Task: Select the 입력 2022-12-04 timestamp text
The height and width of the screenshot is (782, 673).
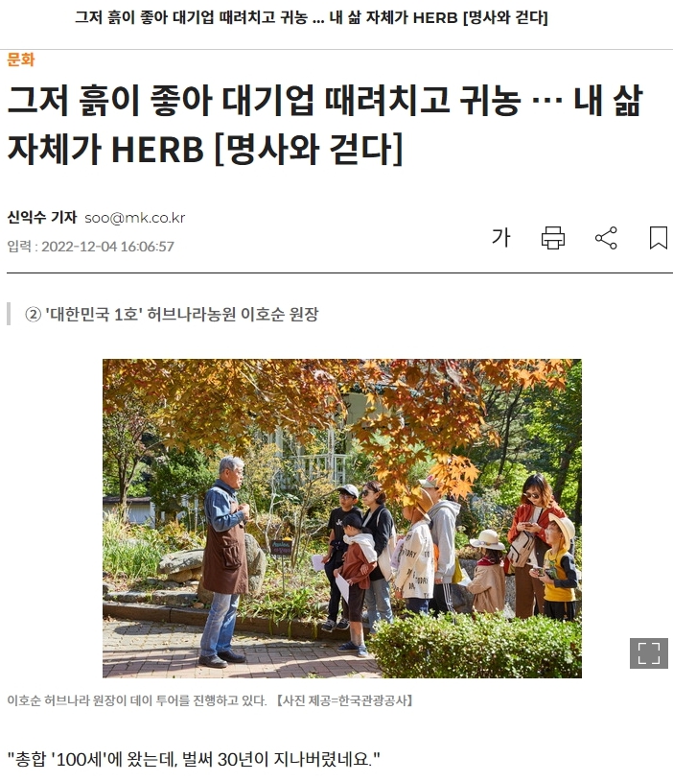Action: [90, 247]
